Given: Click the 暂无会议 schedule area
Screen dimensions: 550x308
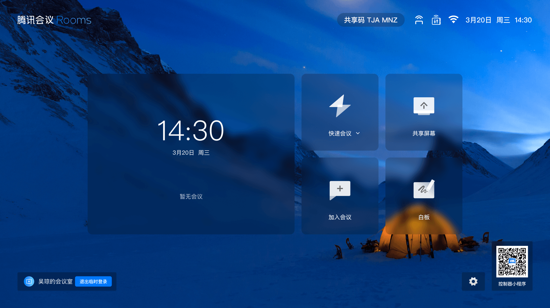Looking at the screenshot, I should pos(190,197).
